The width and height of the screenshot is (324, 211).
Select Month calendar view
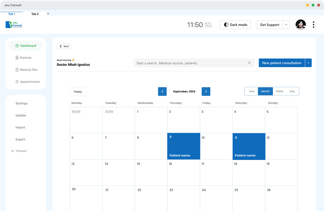click(x=265, y=91)
